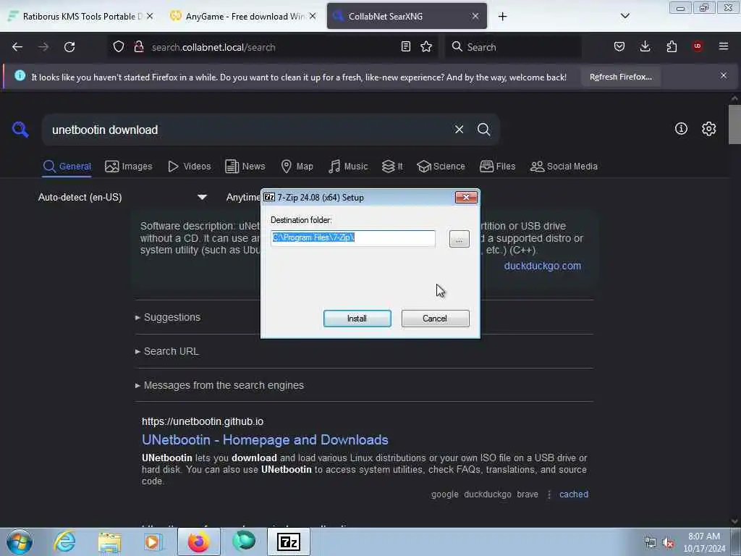Open the Windows Start menu
Viewport: 741px width, 556px height.
(20, 542)
